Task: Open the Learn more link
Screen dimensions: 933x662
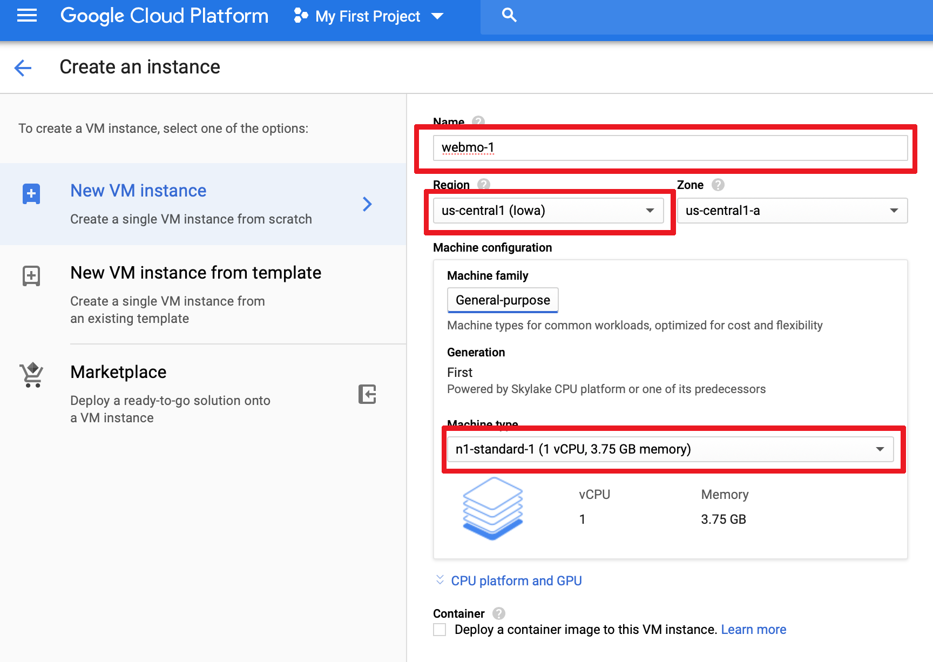Action: click(753, 630)
